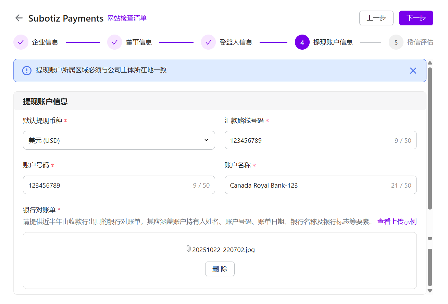Open the 默认提现币种 currency dropdown
448x304 pixels.
(x=119, y=140)
